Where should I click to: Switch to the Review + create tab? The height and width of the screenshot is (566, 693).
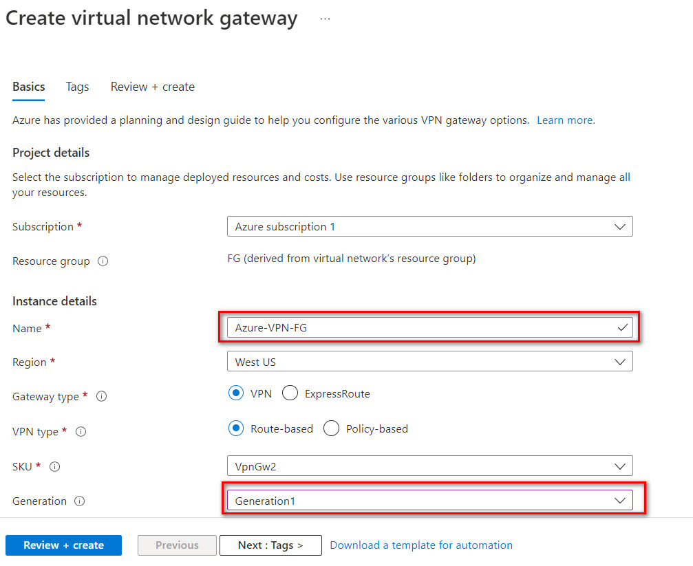pos(152,87)
